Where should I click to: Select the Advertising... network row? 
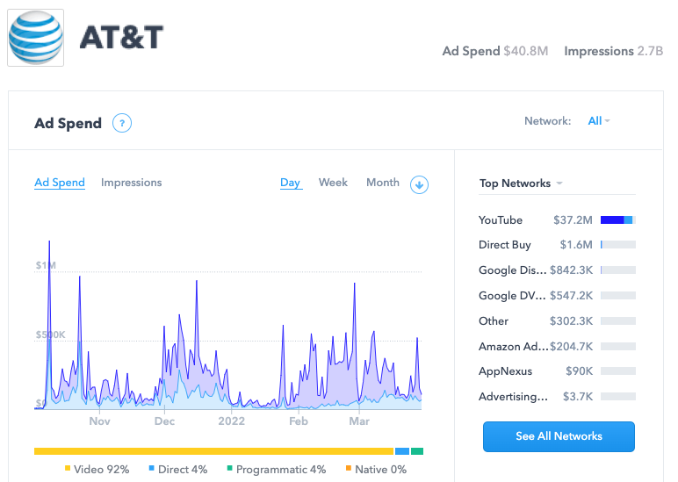pos(557,397)
